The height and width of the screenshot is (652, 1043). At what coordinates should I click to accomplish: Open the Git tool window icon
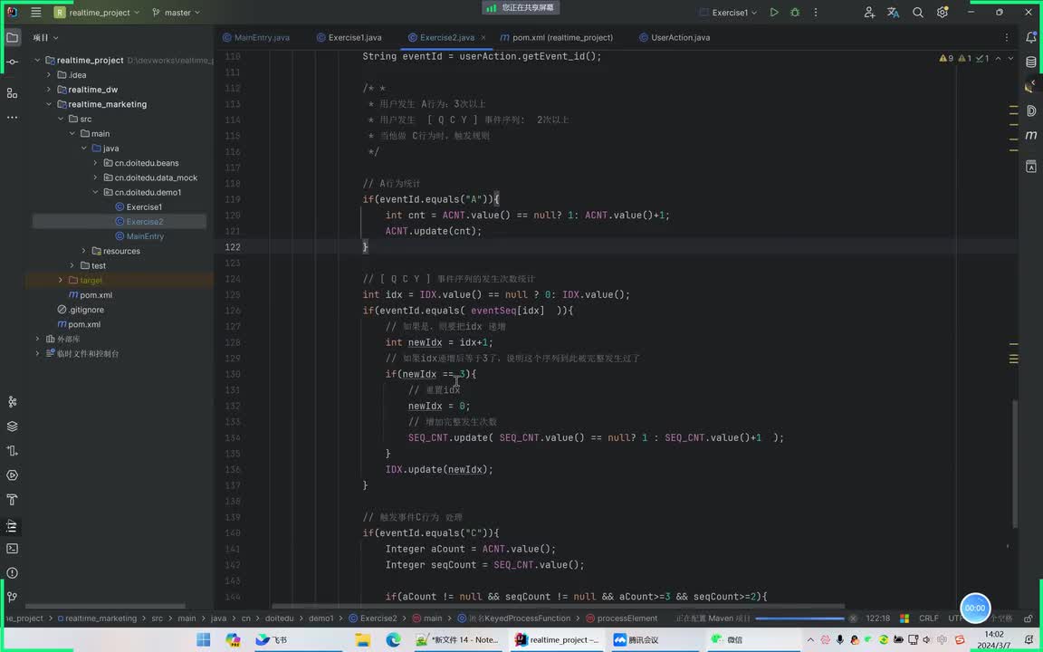pyautogui.click(x=12, y=597)
